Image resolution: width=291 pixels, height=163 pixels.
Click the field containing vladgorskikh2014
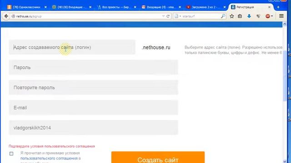(93, 128)
